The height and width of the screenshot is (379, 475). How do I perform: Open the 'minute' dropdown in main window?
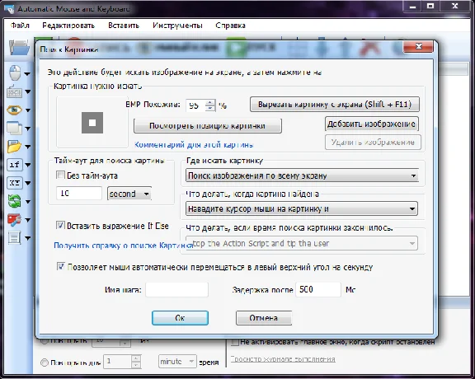click(177, 362)
